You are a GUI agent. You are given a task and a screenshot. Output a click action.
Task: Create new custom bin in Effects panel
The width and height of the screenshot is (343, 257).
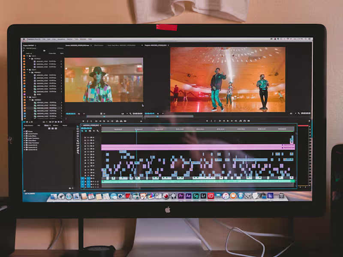(70, 188)
